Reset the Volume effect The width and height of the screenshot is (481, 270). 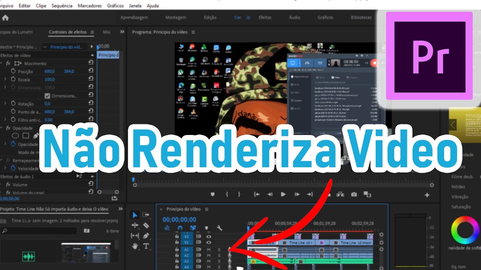(91, 184)
